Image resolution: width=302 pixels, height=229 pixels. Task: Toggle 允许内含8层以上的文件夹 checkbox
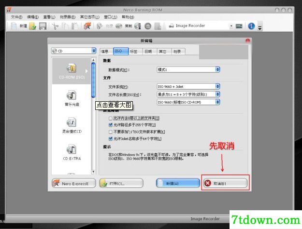pos(110,118)
